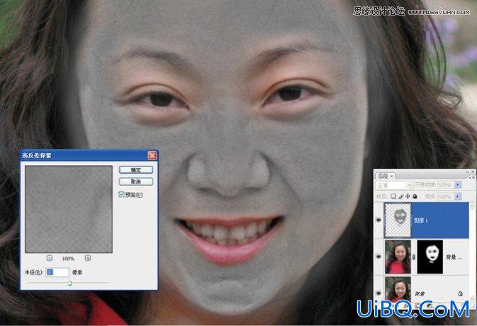Select the 背景 copy layer photo thumbnail

click(398, 257)
